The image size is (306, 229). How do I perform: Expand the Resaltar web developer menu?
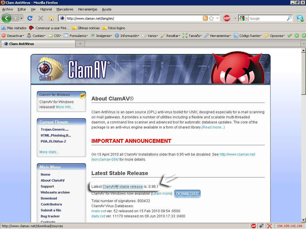click(170, 36)
